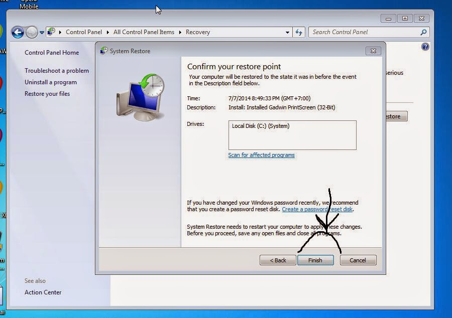Click Finish to confirm the restore point

(315, 260)
